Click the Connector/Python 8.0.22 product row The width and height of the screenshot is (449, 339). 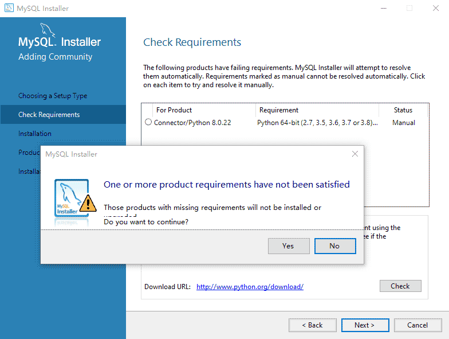(285, 123)
